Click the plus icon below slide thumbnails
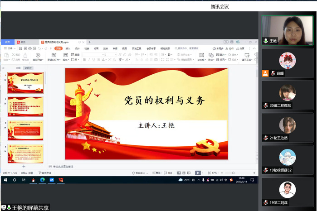 coord(24,166)
